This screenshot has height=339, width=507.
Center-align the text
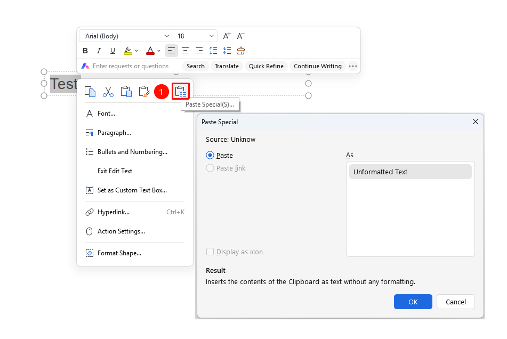point(186,51)
